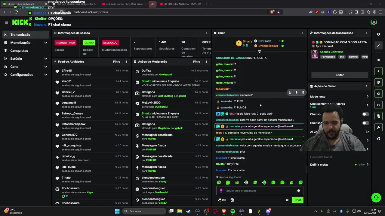Open Windows Start button
This screenshot has width=385, height=216.
[117, 211]
